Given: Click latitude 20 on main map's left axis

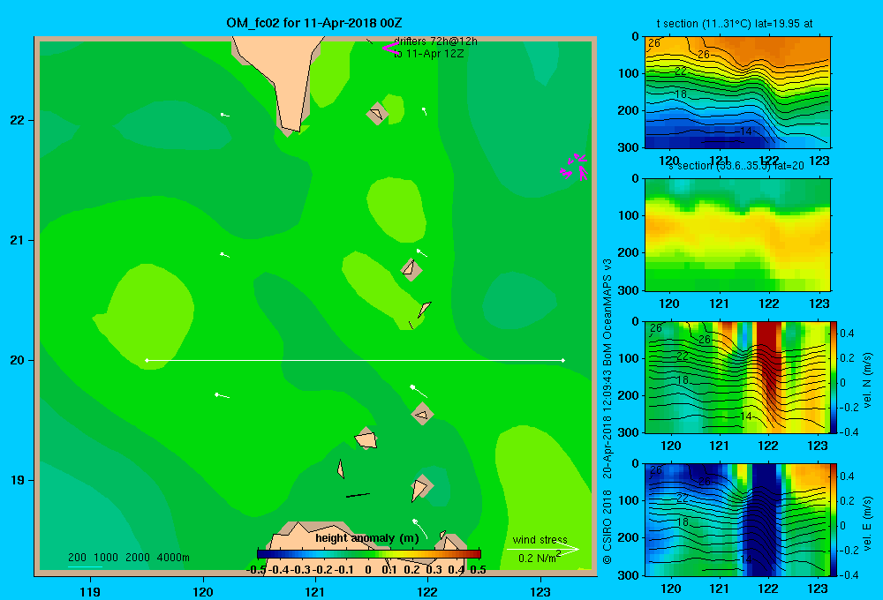Looking at the screenshot, I should click(18, 360).
